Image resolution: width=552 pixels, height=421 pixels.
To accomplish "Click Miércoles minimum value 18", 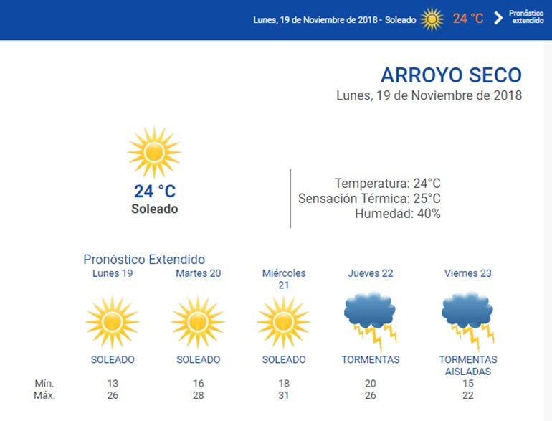I will pyautogui.click(x=284, y=383).
